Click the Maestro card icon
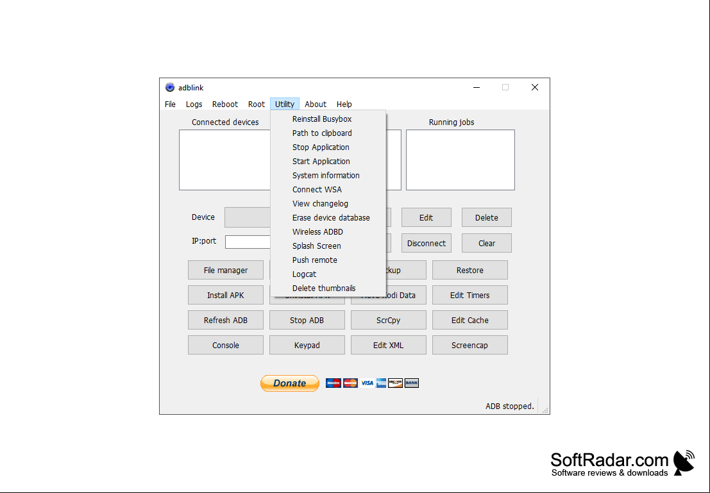 pyautogui.click(x=334, y=383)
